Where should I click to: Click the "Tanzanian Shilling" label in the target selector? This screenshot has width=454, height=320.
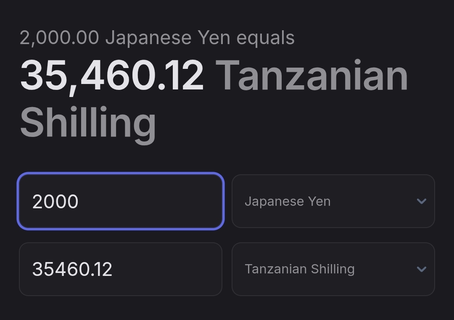click(300, 269)
